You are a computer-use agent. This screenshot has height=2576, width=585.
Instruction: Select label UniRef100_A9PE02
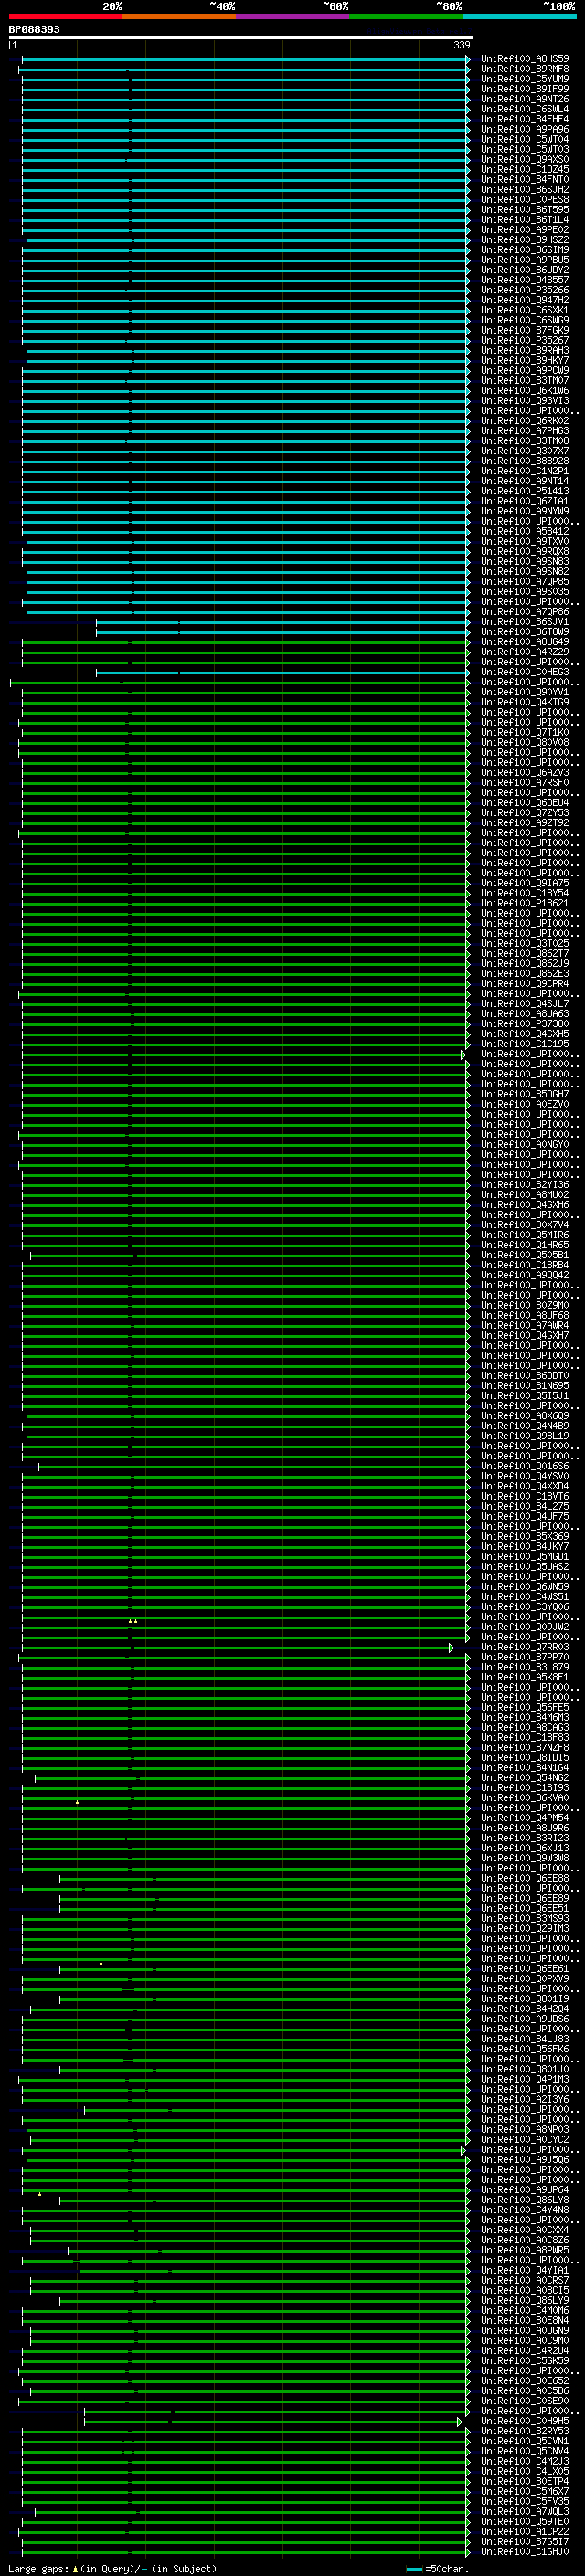tap(524, 229)
